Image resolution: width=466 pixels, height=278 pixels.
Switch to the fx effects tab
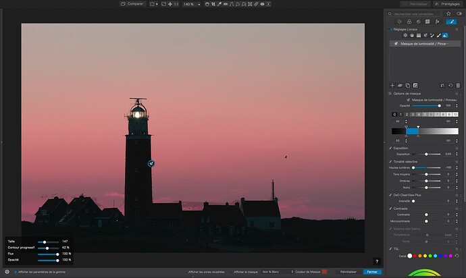(x=437, y=22)
